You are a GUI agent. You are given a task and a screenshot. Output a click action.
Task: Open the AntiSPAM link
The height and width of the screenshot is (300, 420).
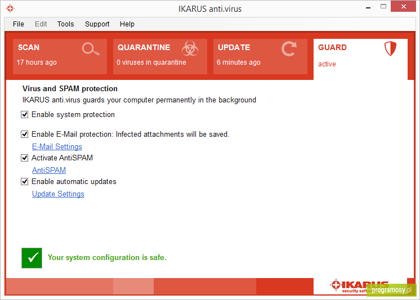click(49, 170)
